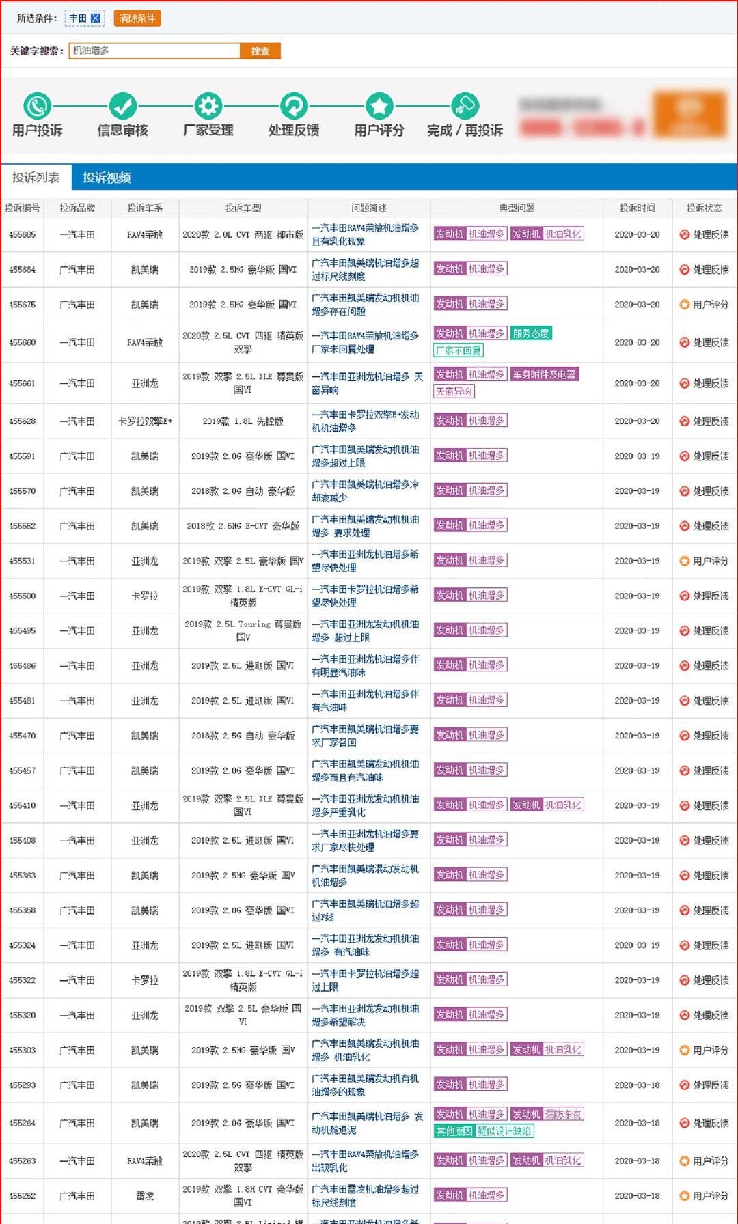Click the 处理反馈 status icon for row 455410
Screen dimensions: 738x1224
tap(684, 805)
